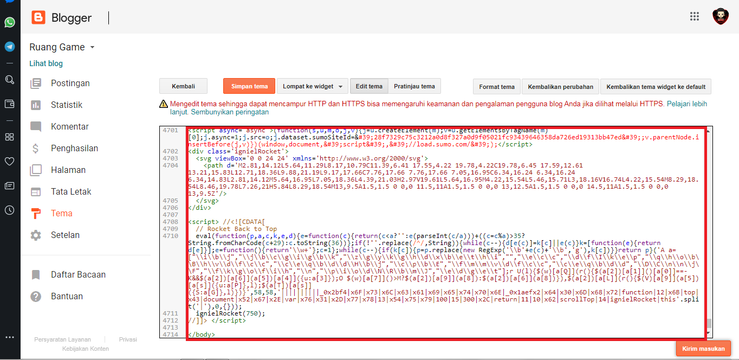The height and width of the screenshot is (360, 739).
Task: Click the </body> closing tag line
Action: (x=201, y=335)
